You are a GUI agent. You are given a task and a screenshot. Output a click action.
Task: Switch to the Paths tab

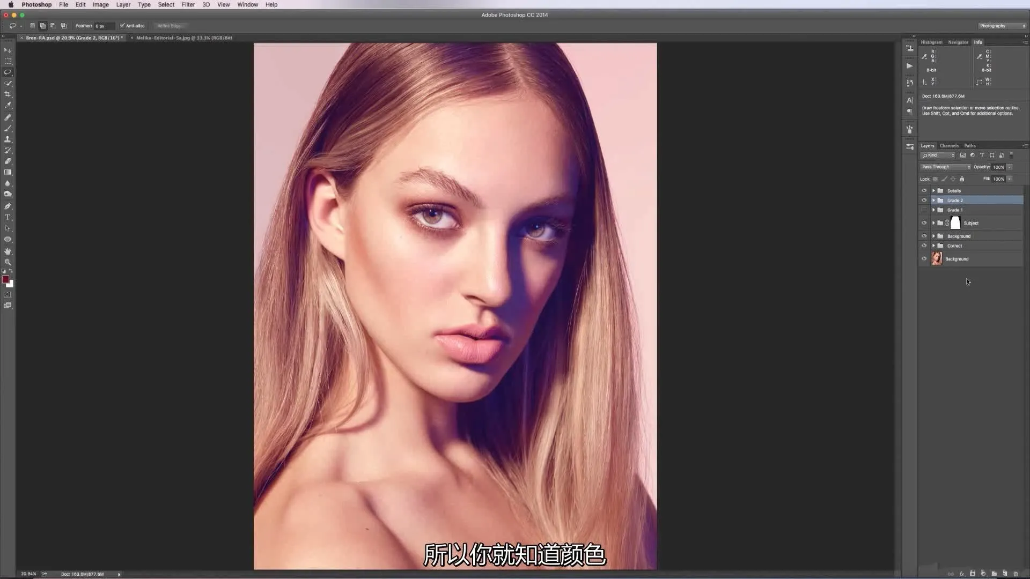pyautogui.click(x=970, y=145)
